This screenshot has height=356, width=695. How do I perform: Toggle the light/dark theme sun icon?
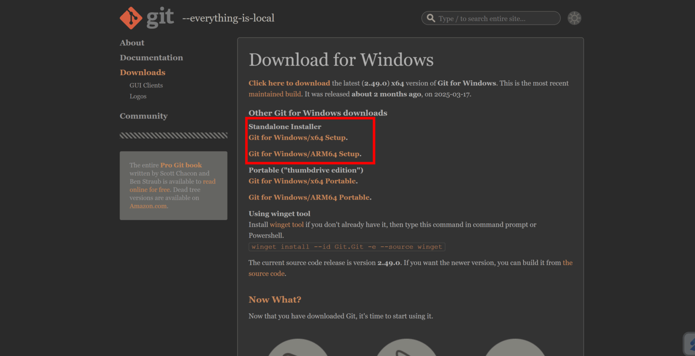(574, 18)
